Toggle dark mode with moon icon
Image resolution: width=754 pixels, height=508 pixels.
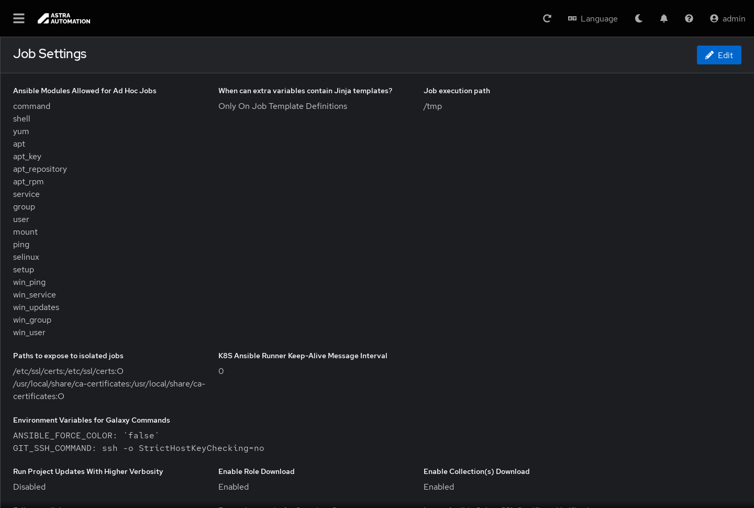639,18
